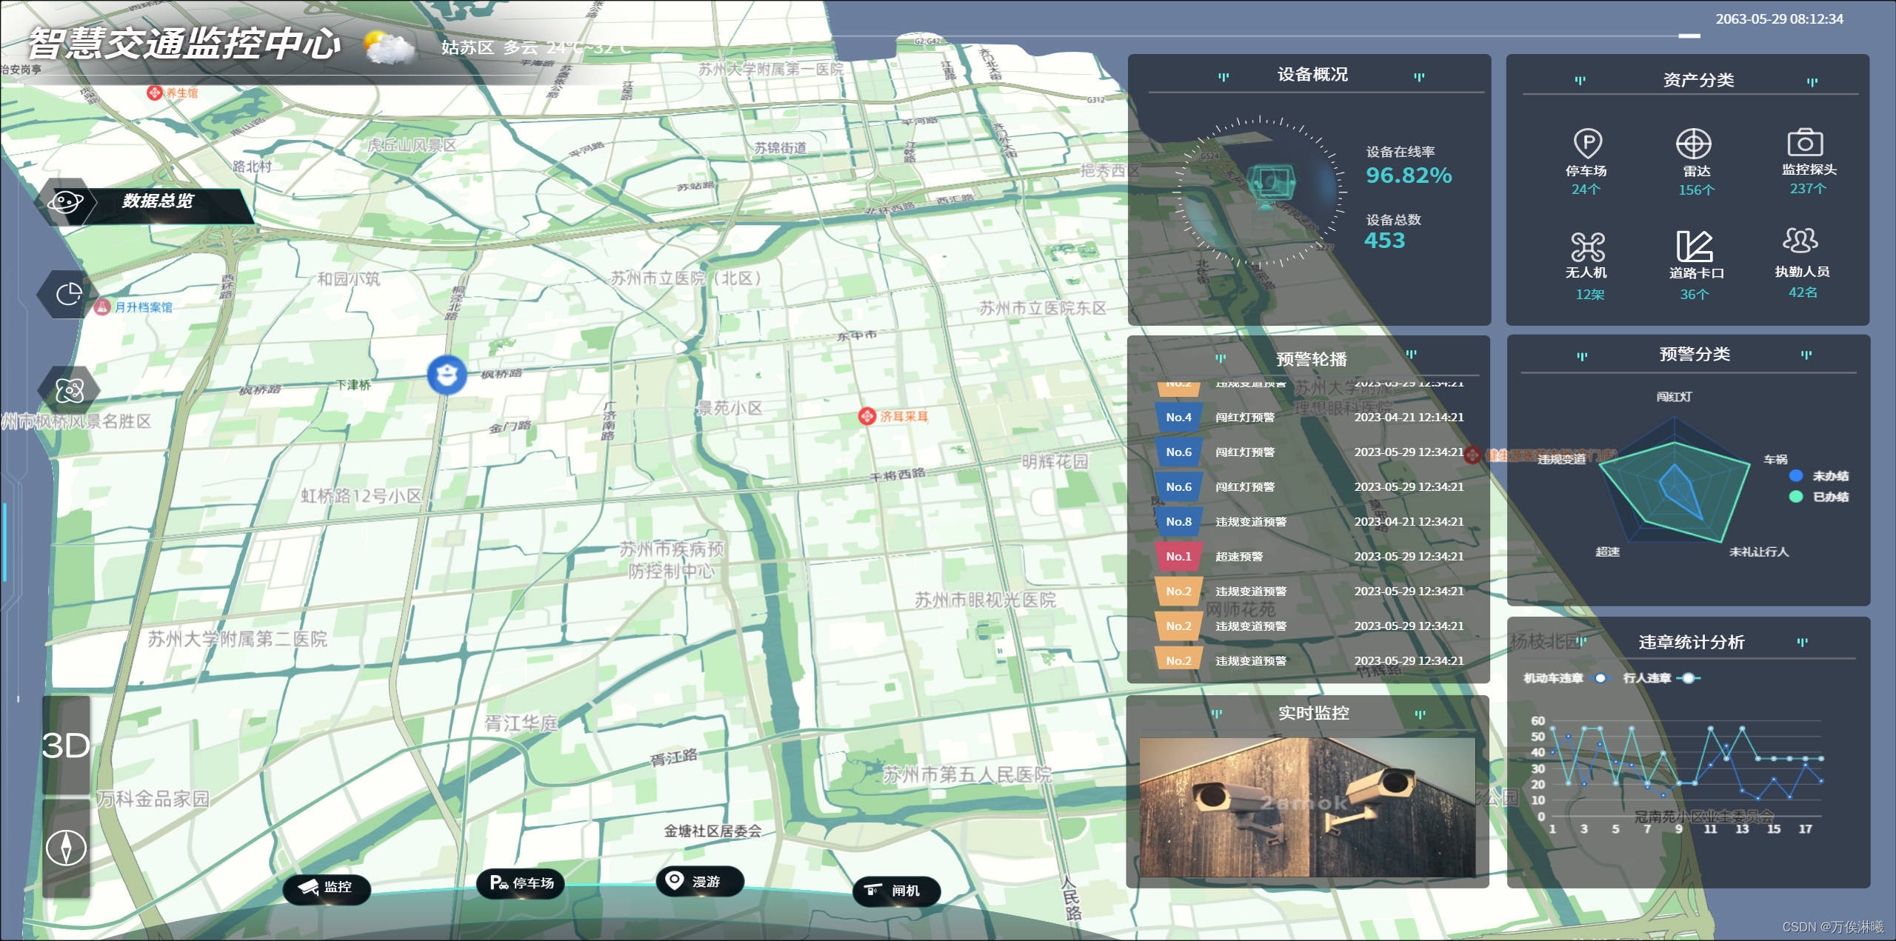
Task: Click the live surveillance camera thumbnail
Action: coord(1307,807)
